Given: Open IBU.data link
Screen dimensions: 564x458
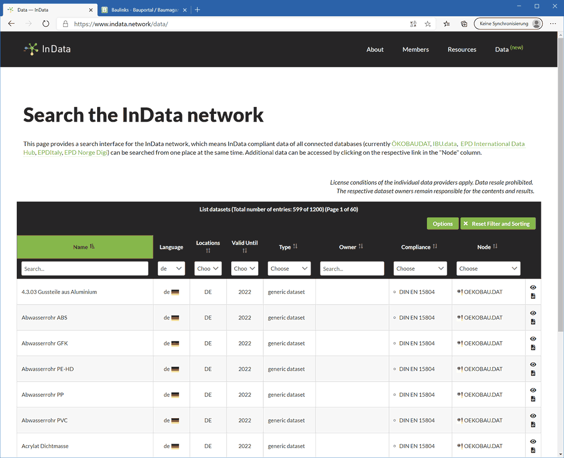Looking at the screenshot, I should coord(445,144).
